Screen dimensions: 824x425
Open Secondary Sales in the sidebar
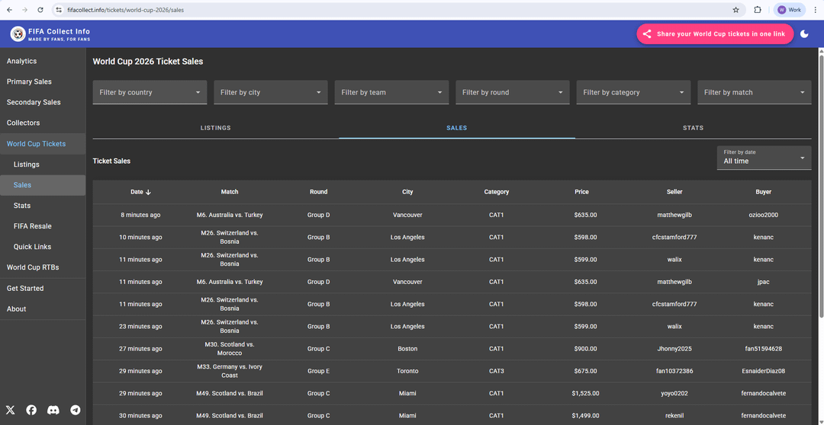[34, 102]
